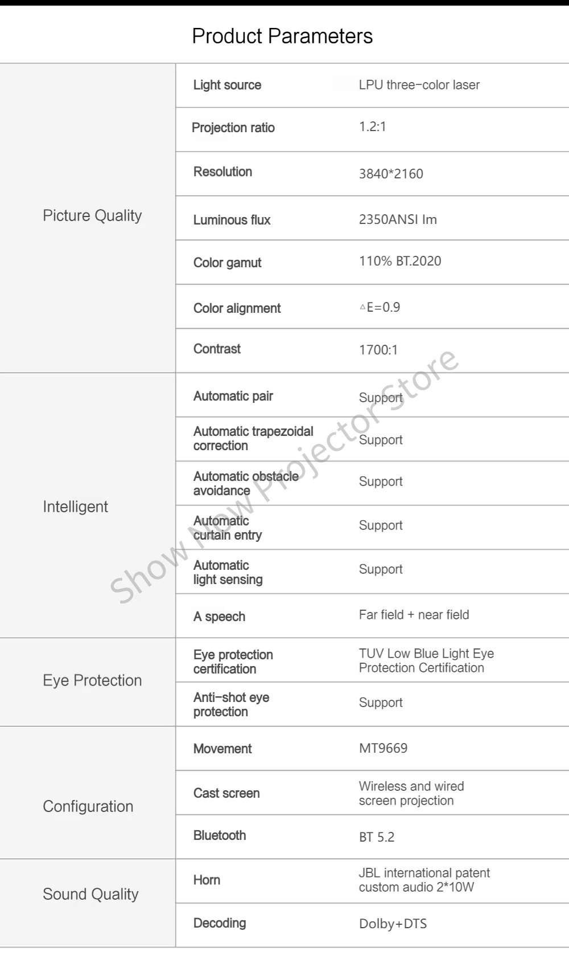Select the Color alignment label
Viewport: 569px width, 955px height.
click(x=237, y=308)
